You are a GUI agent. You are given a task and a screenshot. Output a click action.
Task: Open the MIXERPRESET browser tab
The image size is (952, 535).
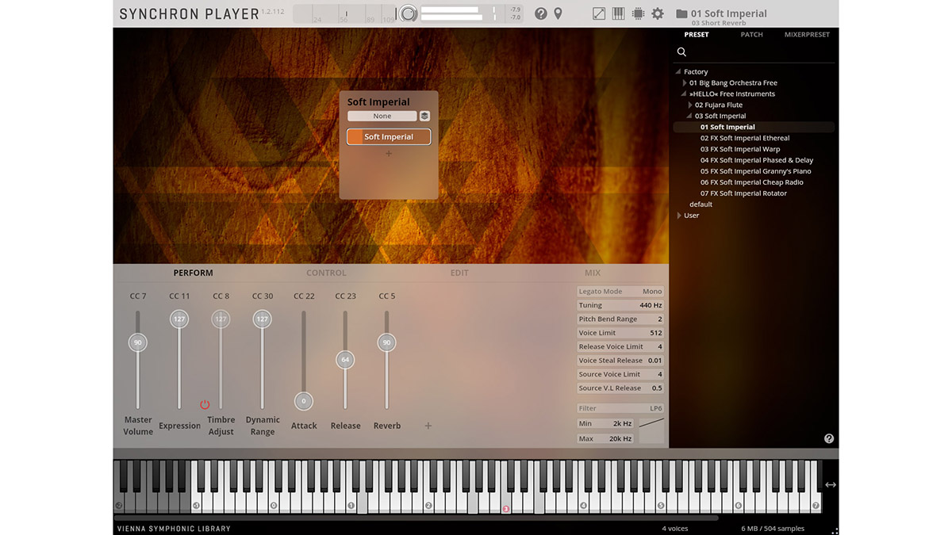click(807, 35)
